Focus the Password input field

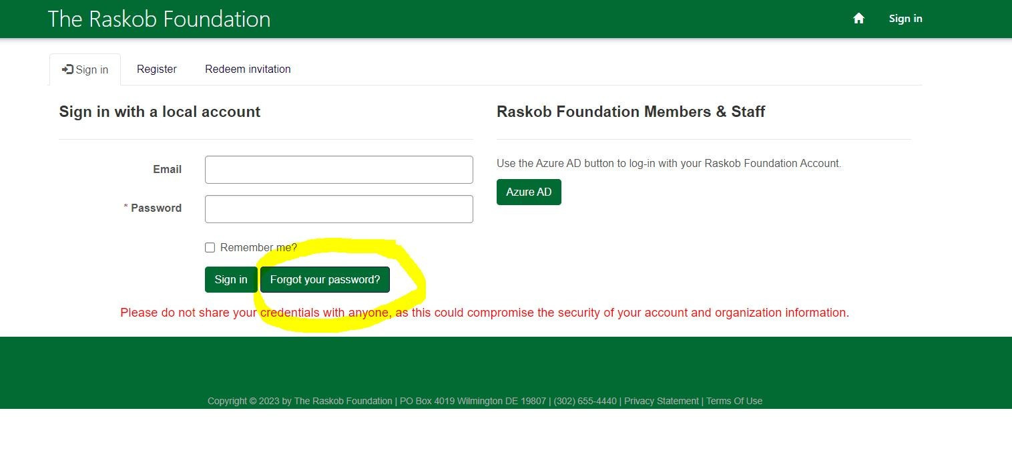pyautogui.click(x=338, y=209)
